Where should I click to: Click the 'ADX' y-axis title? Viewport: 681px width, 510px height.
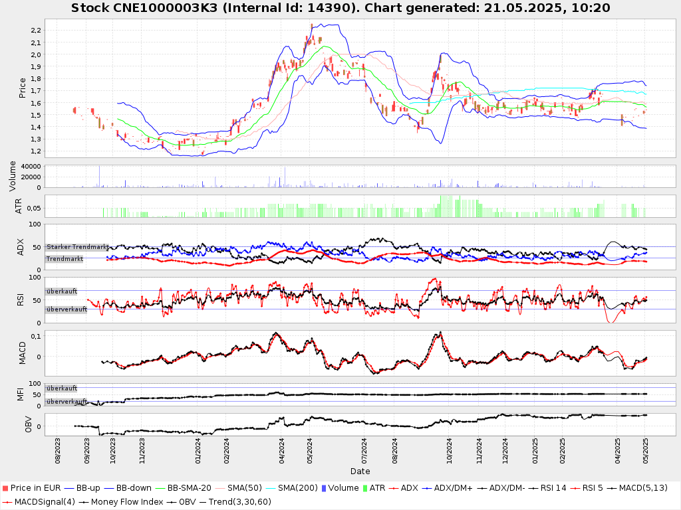click(21, 247)
